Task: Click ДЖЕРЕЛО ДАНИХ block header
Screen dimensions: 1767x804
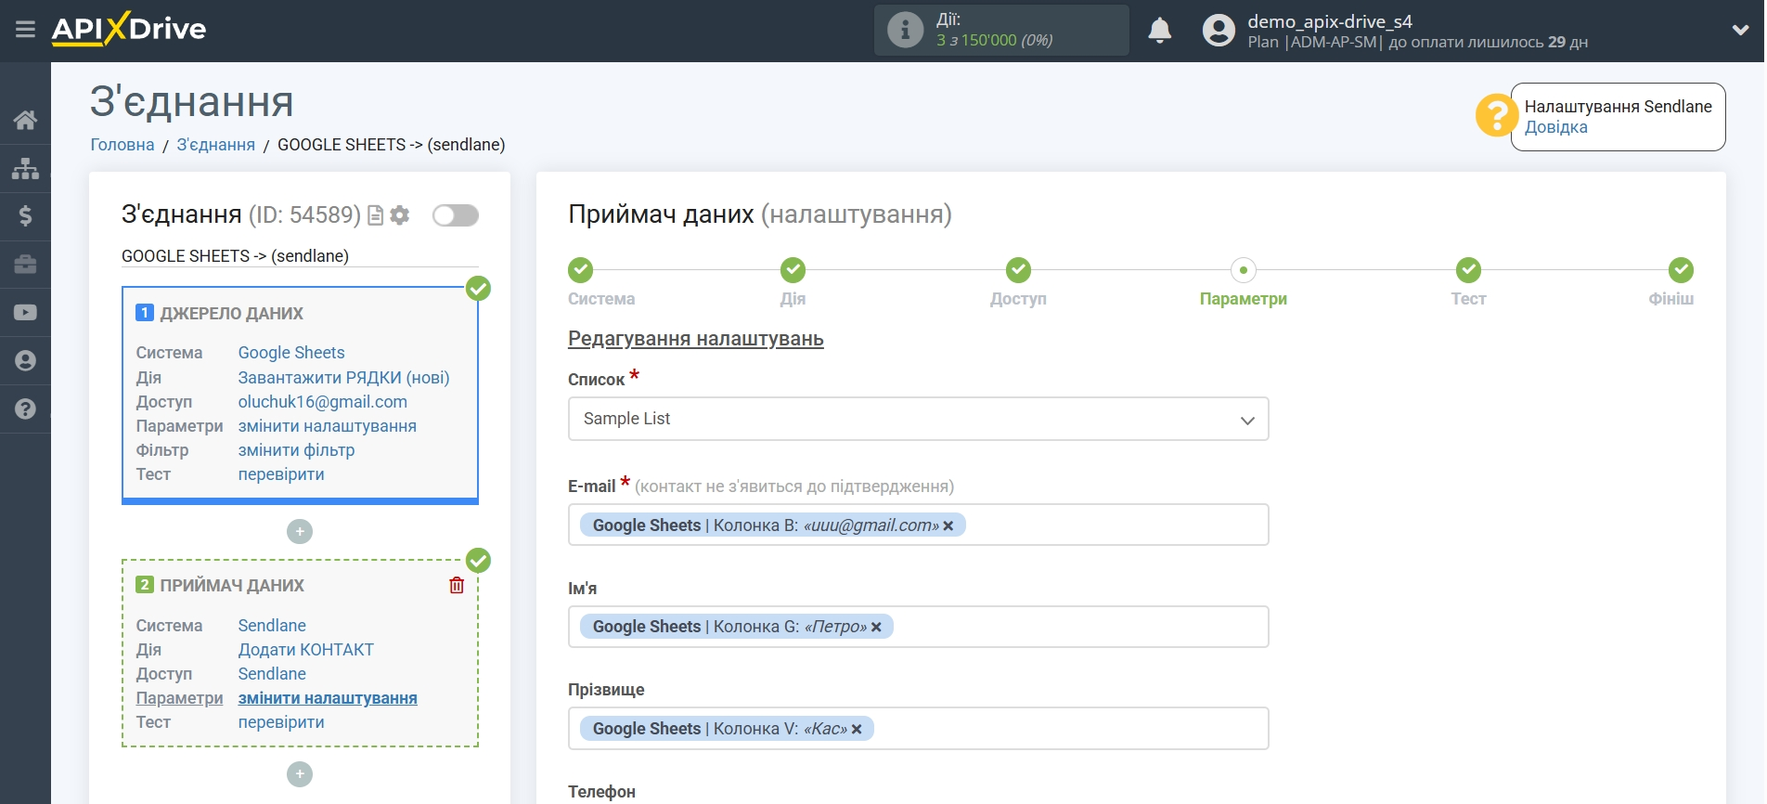Action: 231,314
